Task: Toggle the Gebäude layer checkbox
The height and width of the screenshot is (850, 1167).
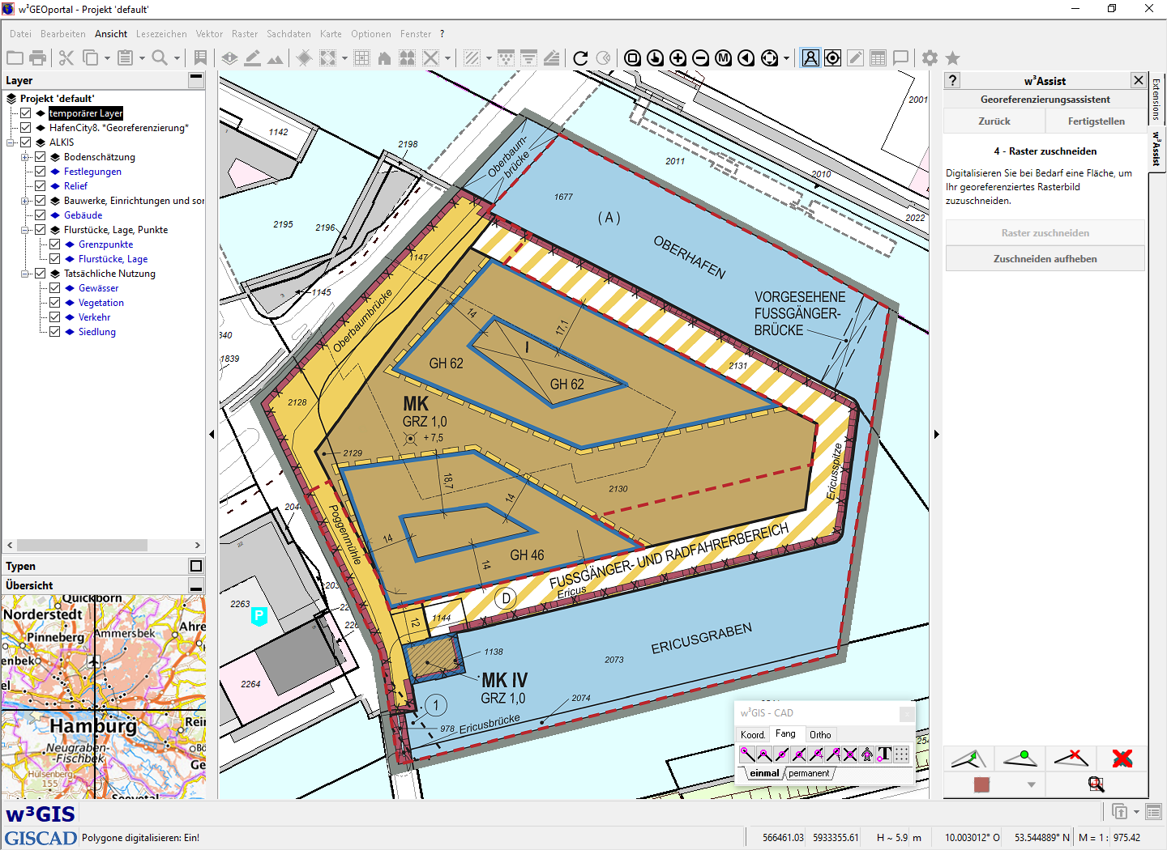Action: [41, 215]
